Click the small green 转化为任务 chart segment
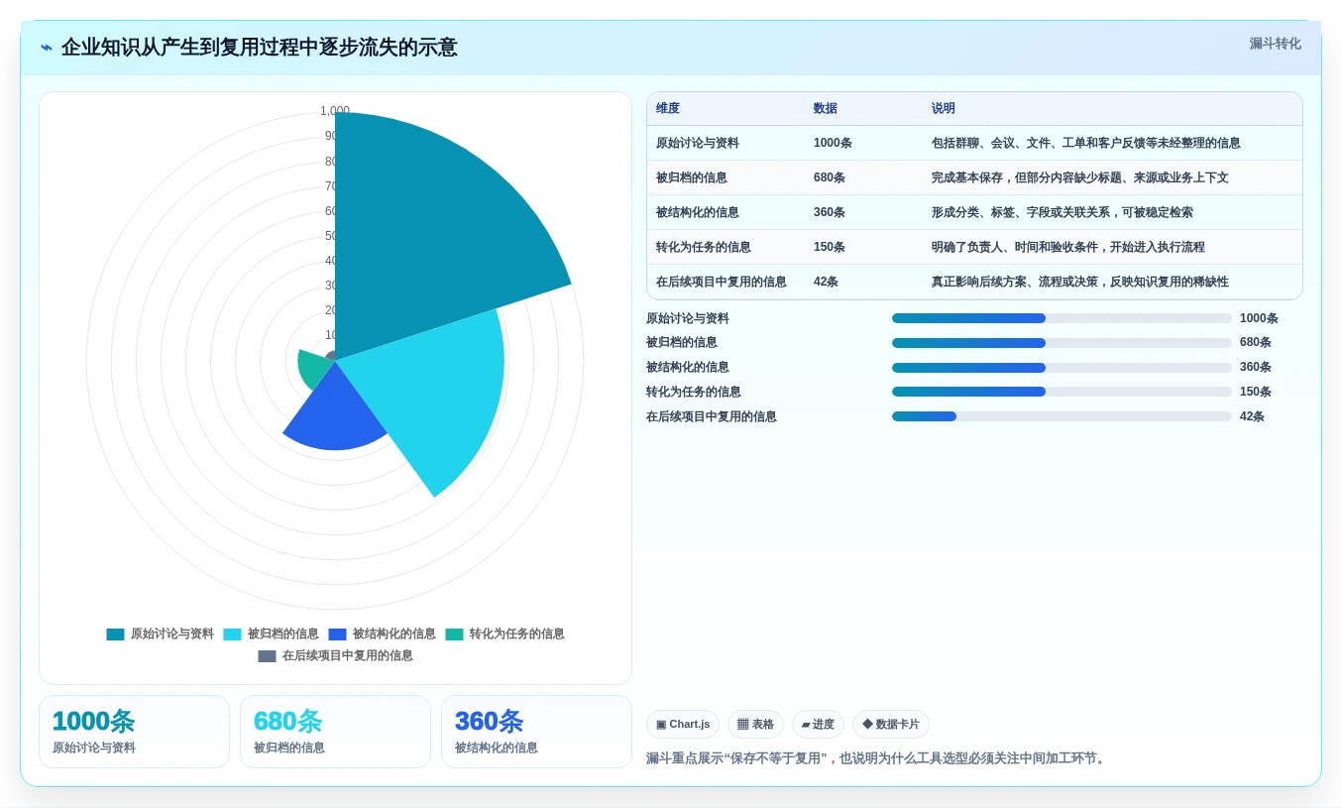This screenshot has height=808, width=1342. pos(315,369)
